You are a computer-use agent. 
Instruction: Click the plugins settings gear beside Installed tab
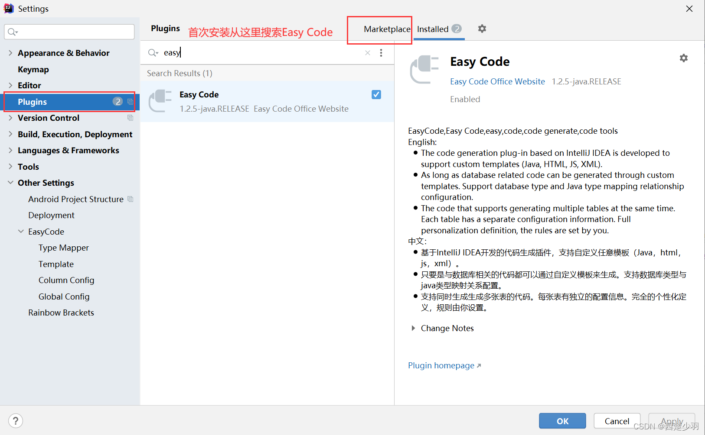coord(482,29)
